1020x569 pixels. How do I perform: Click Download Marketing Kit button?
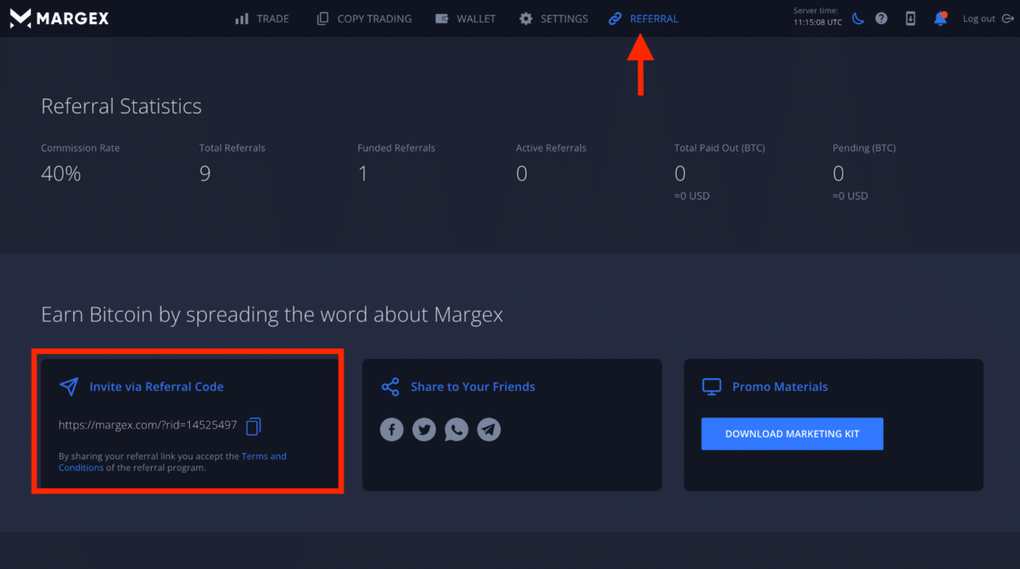[x=792, y=433]
